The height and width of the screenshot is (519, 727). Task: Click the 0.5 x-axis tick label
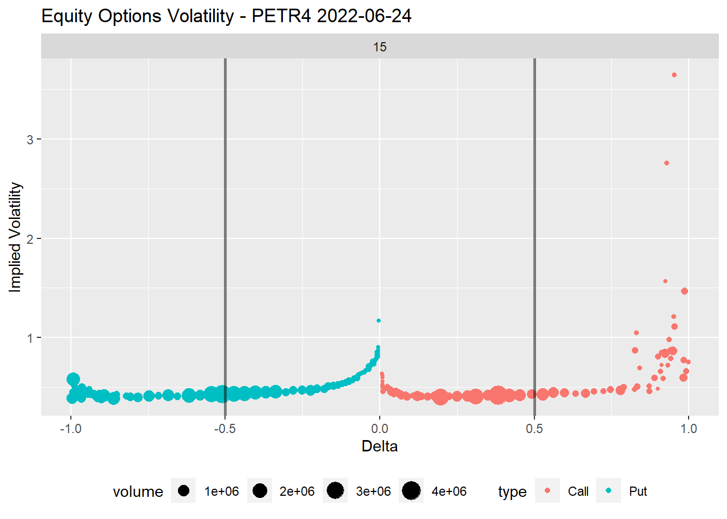click(x=534, y=429)
